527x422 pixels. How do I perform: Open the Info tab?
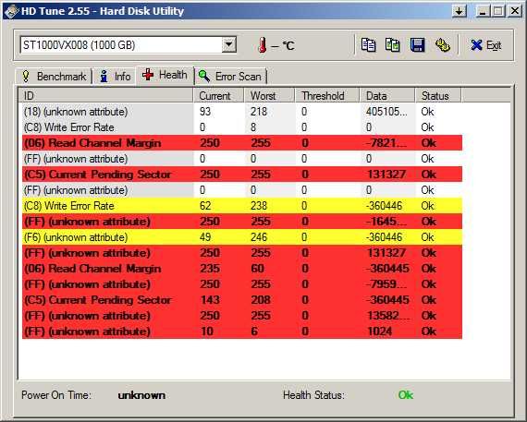pos(115,77)
